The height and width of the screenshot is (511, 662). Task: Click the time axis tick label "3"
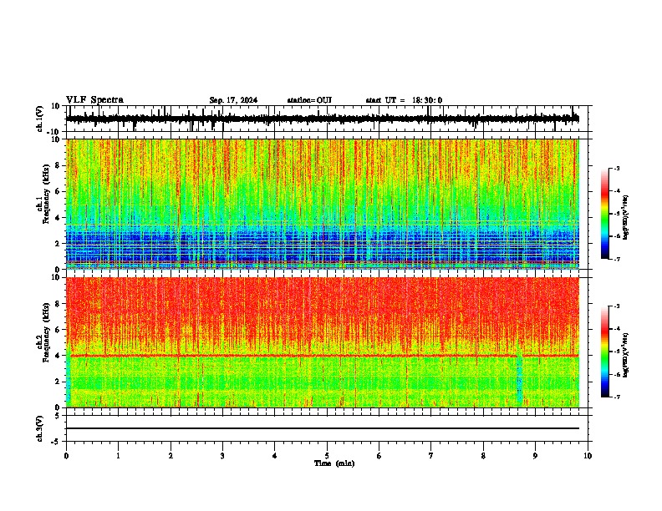(222, 456)
